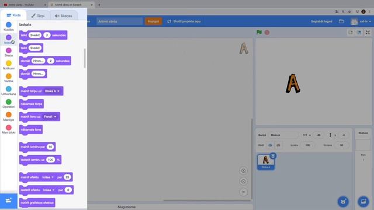The height and width of the screenshot is (210, 374).
Task: Select the green Operatori category
Action: point(9,104)
